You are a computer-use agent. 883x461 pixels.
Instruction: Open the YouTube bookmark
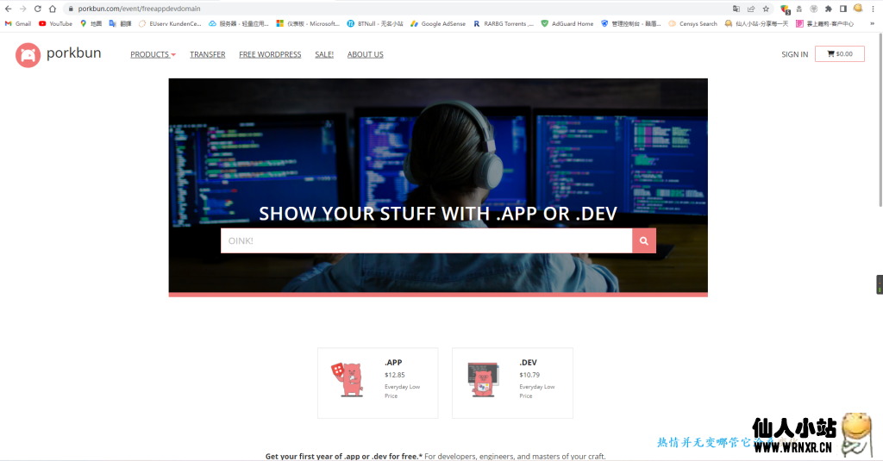pyautogui.click(x=55, y=23)
